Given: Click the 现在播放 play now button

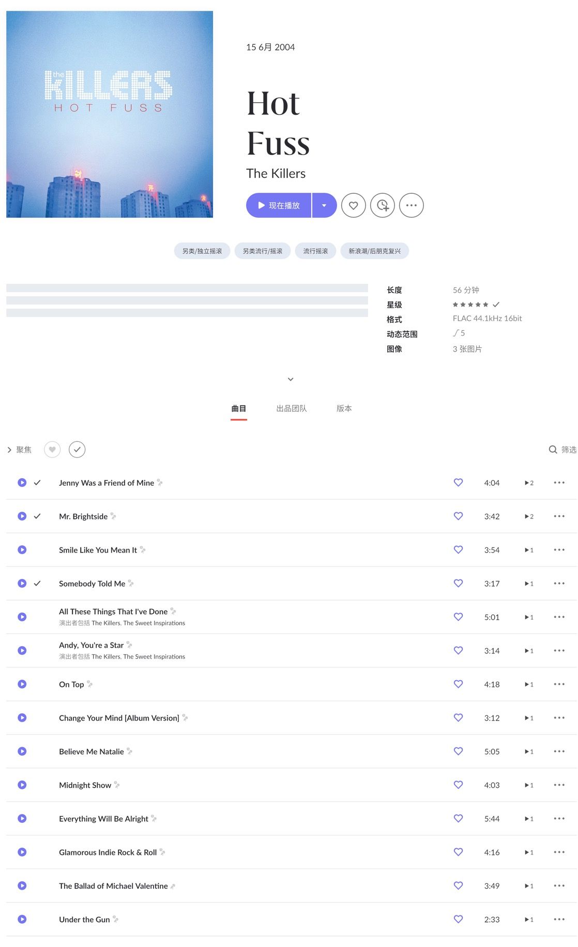Looking at the screenshot, I should pyautogui.click(x=279, y=205).
